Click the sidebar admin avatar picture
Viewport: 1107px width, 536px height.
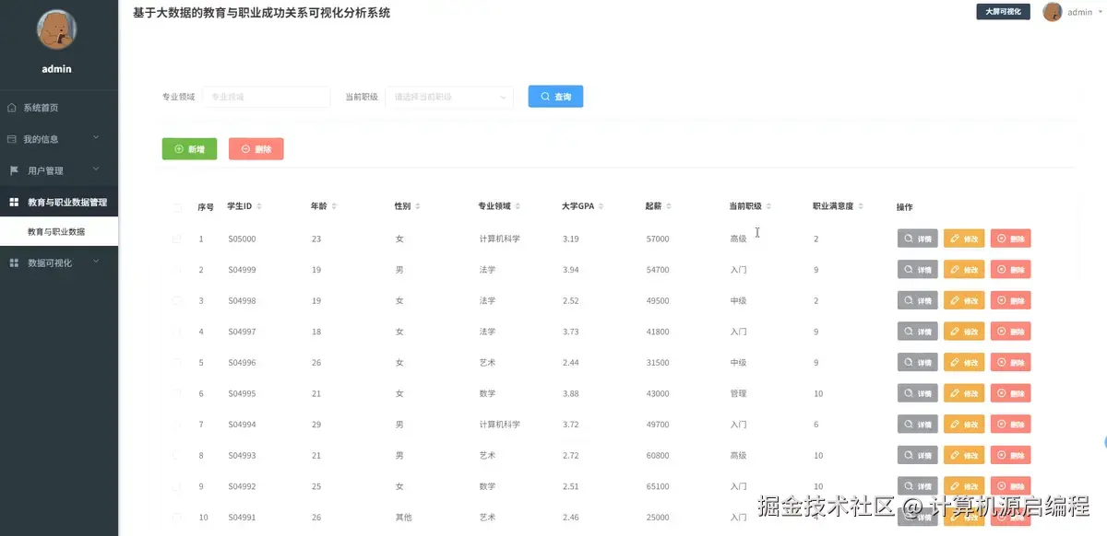56,29
